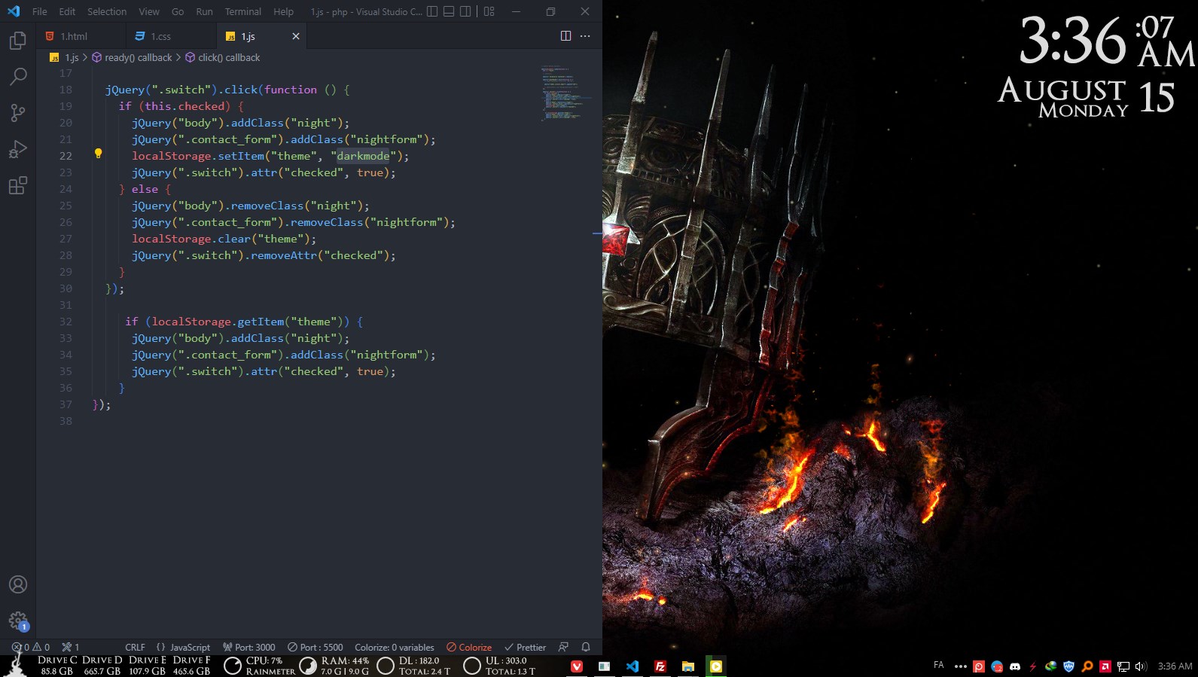Open Vivaldi browser from taskbar
1198x677 pixels.
pos(577,666)
